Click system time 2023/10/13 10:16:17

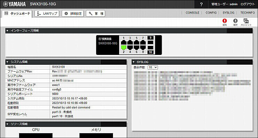(70, 98)
